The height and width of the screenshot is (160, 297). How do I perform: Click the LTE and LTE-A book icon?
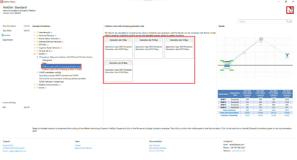click(52, 51)
